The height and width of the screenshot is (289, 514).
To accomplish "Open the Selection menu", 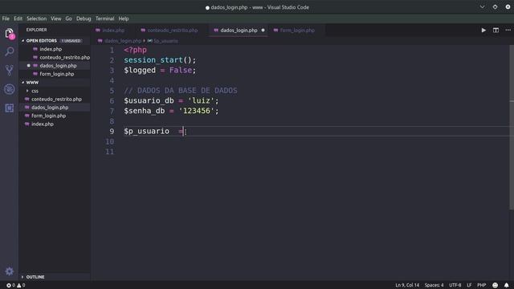I will pos(36,18).
